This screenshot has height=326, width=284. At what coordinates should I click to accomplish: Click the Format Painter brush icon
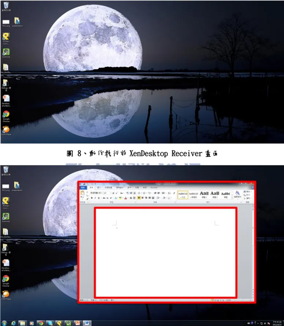click(87, 199)
